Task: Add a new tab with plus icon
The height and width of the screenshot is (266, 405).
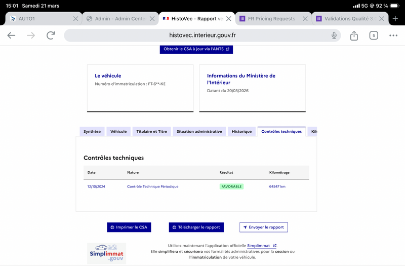Action: click(395, 19)
